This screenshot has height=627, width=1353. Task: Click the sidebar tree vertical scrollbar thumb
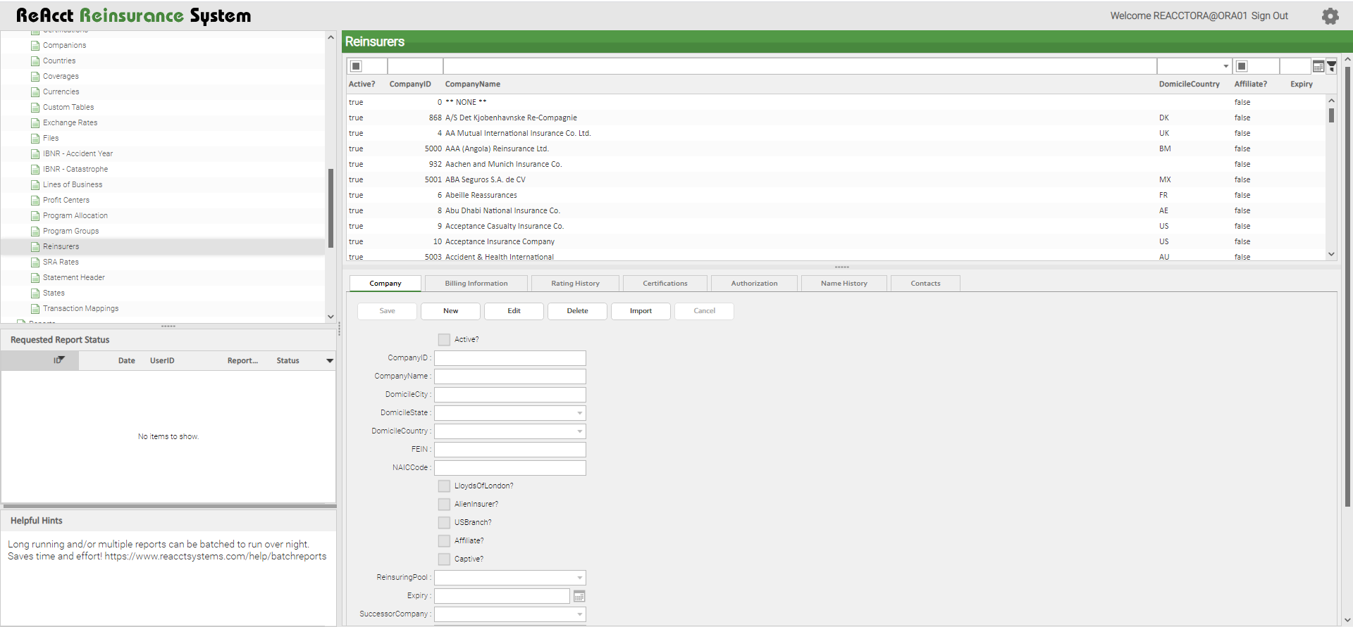tap(330, 208)
